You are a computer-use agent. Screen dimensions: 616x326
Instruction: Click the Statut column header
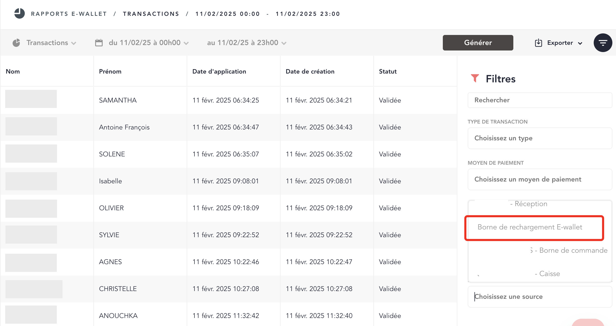388,71
